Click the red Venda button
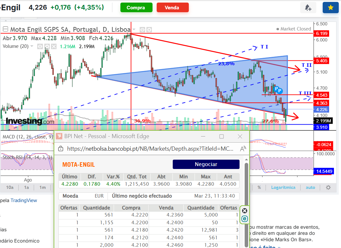The image size is (341, 248). click(x=172, y=8)
